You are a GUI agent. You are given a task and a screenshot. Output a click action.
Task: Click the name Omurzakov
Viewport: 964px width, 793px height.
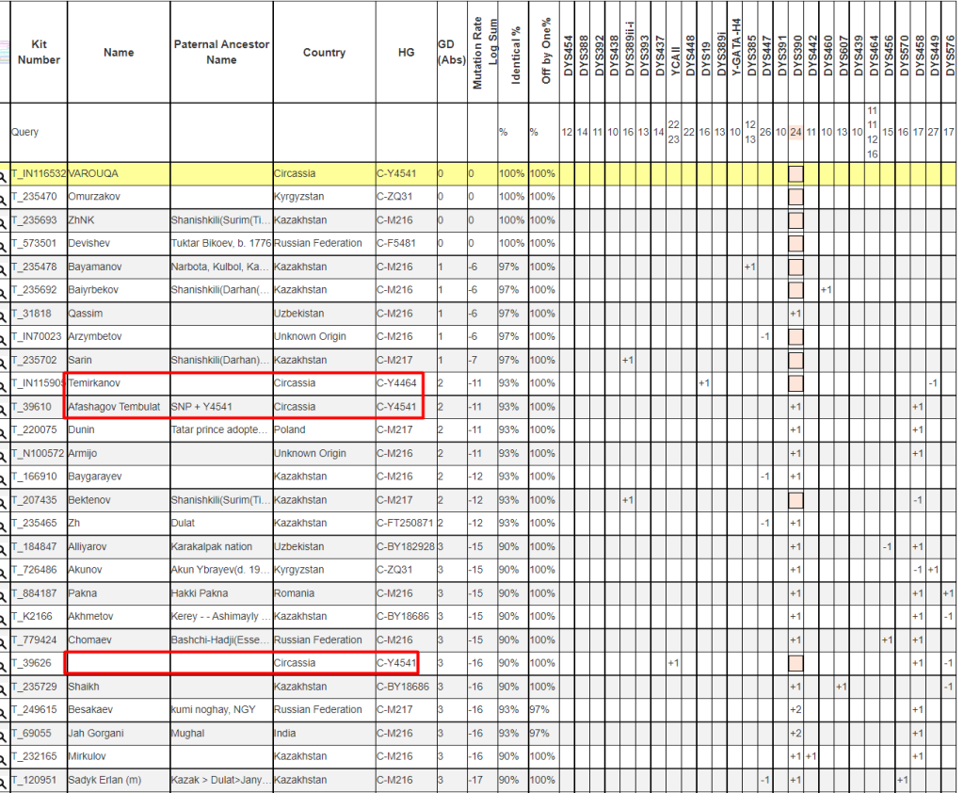point(94,197)
